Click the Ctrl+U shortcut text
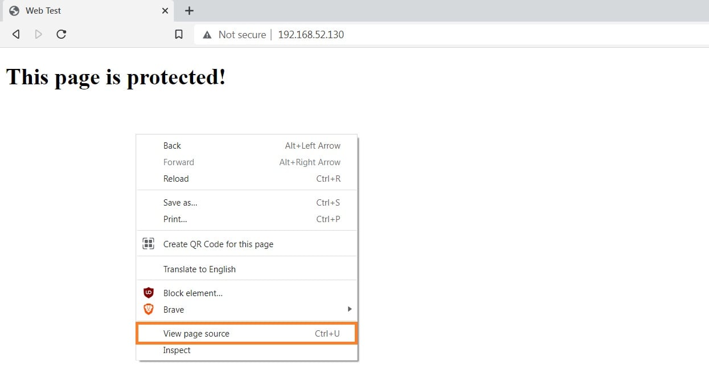709x381 pixels. click(x=327, y=334)
